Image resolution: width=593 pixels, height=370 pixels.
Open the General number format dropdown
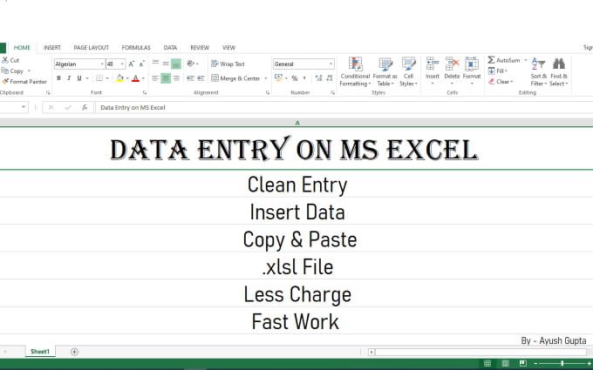click(x=331, y=64)
